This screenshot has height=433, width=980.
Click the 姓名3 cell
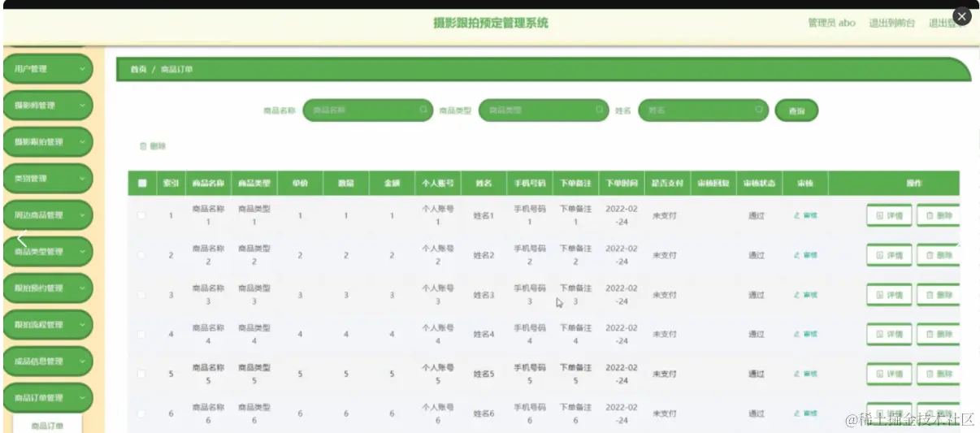click(483, 295)
